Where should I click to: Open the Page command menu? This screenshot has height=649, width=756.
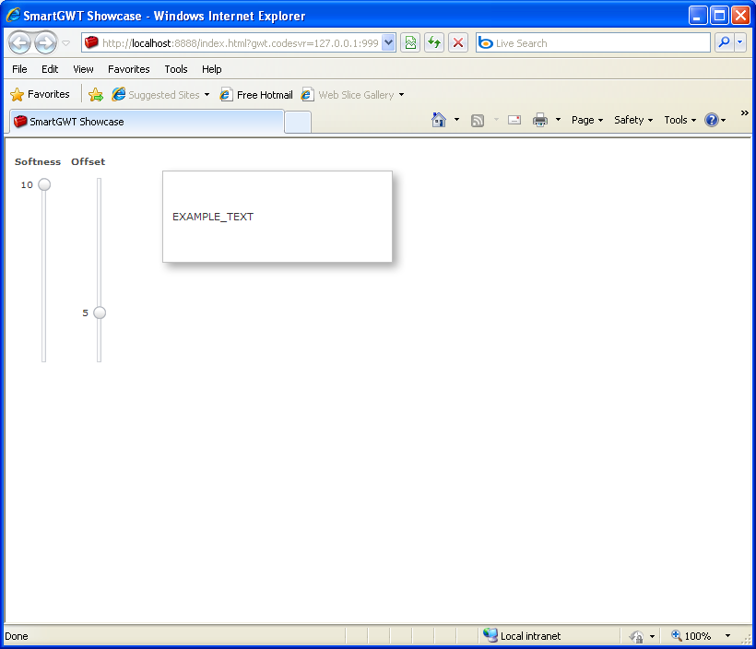[x=587, y=120]
